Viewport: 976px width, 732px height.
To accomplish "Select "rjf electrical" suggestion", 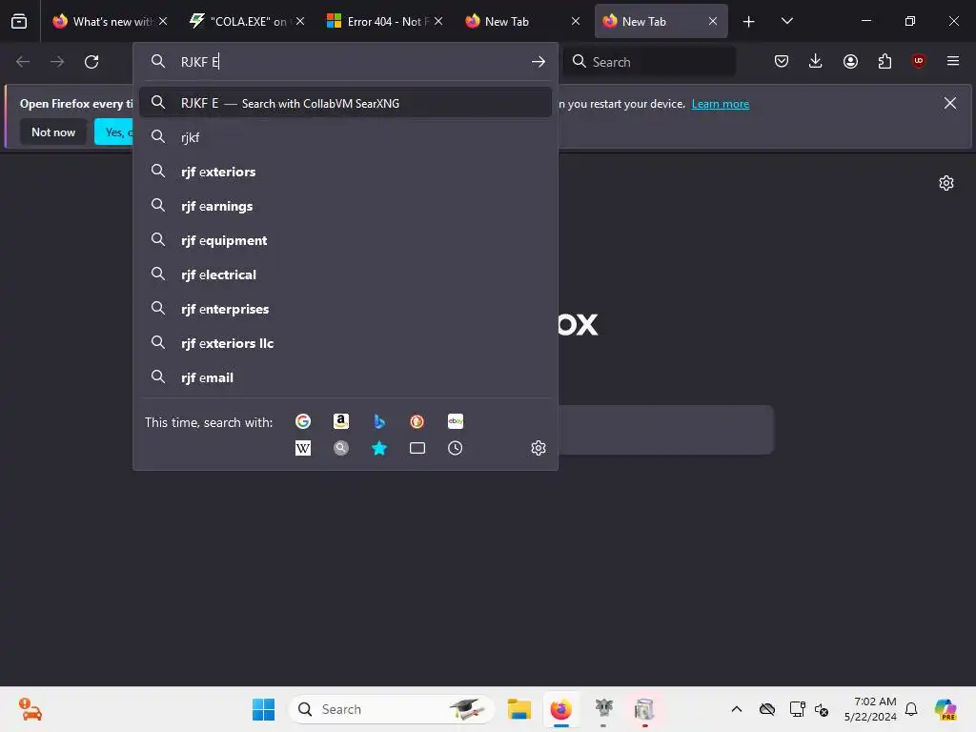I will pos(345,274).
